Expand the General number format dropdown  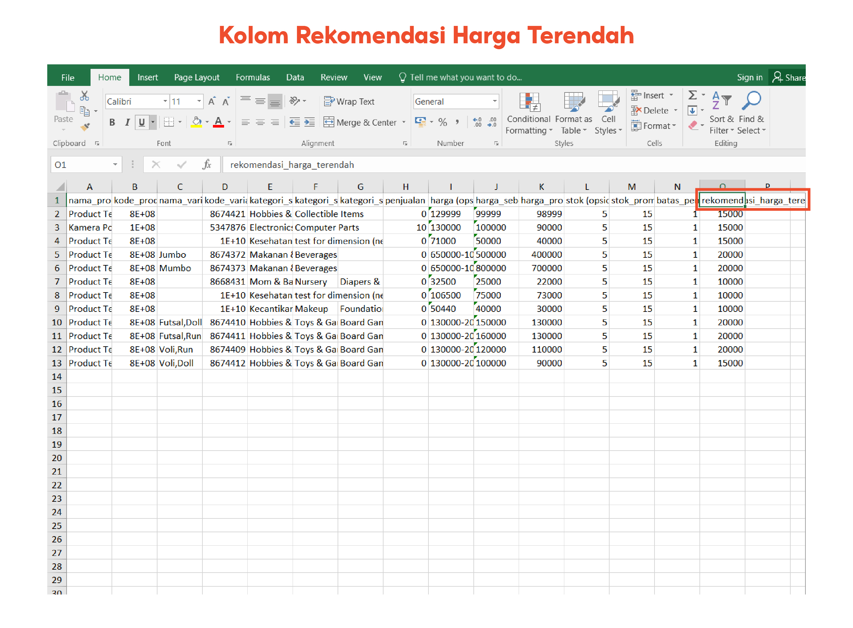pos(494,102)
